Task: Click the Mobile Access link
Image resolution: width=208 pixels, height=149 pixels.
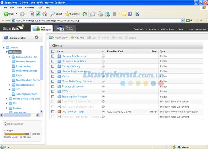Action: (15, 123)
